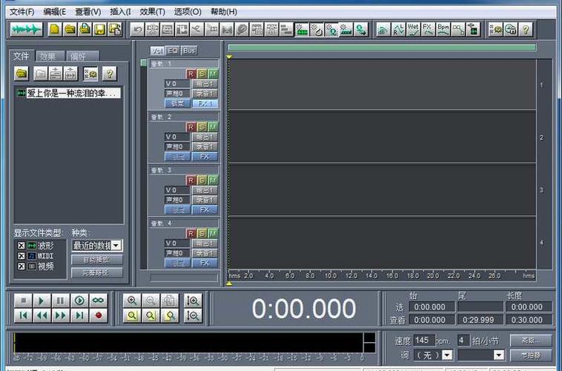562x371 pixels.
Task: Toggle the 波形 file type checkbox
Action: 22,246
